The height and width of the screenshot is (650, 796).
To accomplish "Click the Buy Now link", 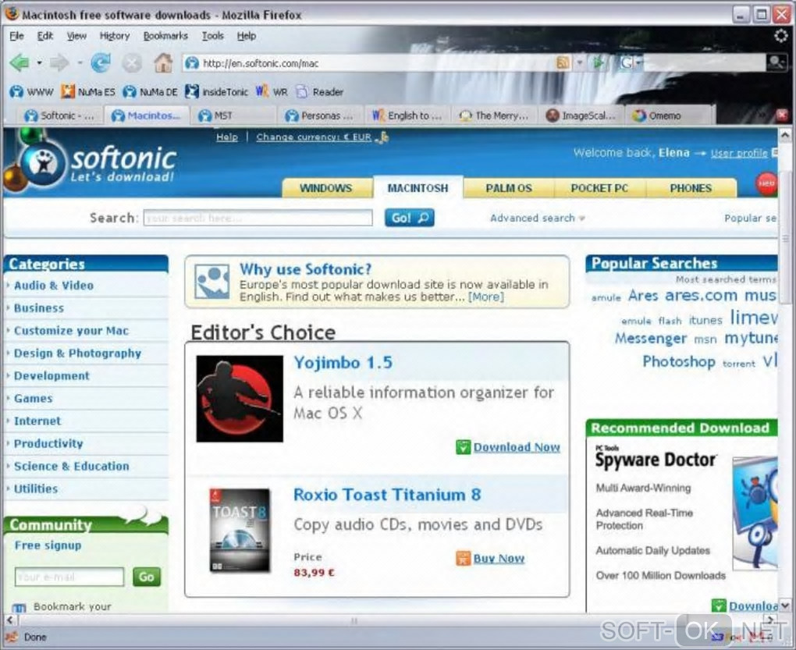I will [499, 558].
